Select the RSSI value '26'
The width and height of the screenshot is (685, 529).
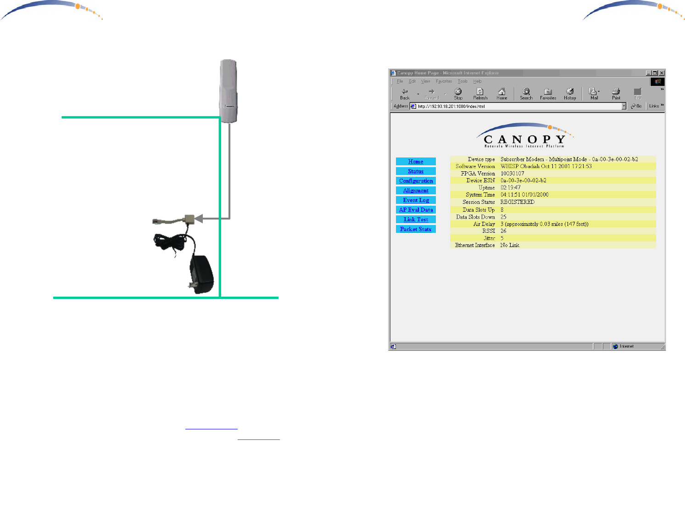point(503,231)
